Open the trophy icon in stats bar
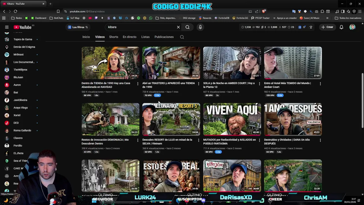Viewport: 364px width, 205px height. click(311, 27)
